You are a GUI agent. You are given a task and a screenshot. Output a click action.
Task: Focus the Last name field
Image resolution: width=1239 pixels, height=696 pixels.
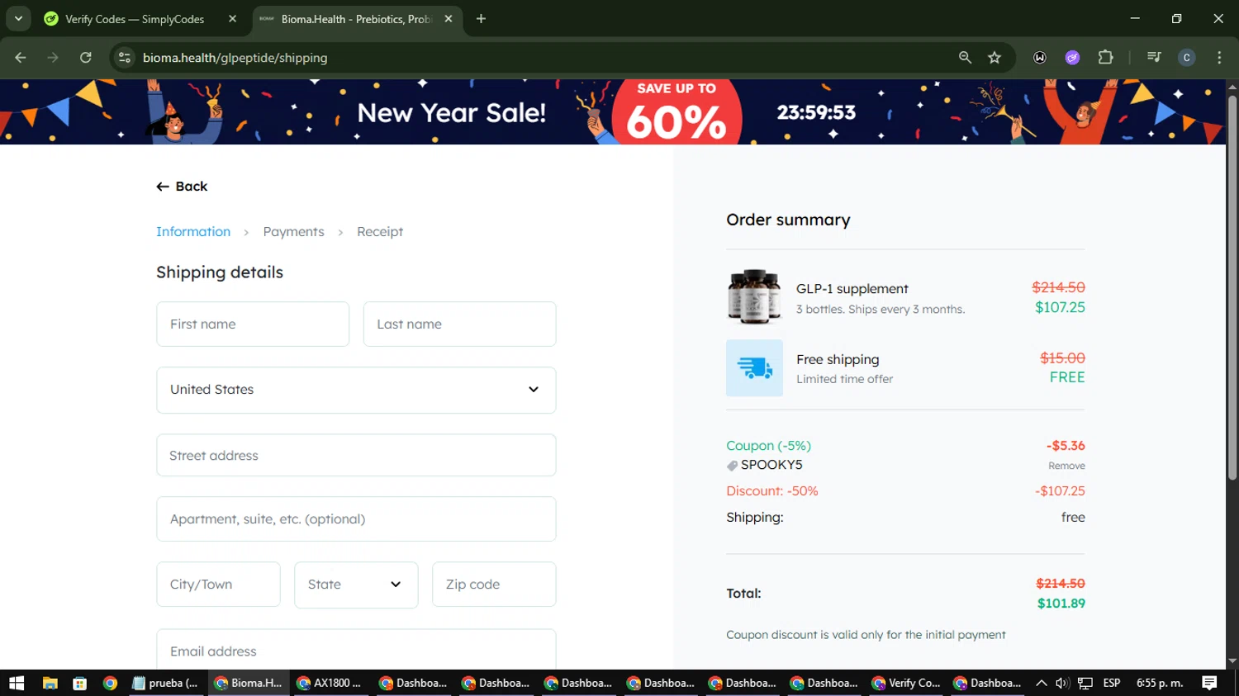tap(459, 324)
